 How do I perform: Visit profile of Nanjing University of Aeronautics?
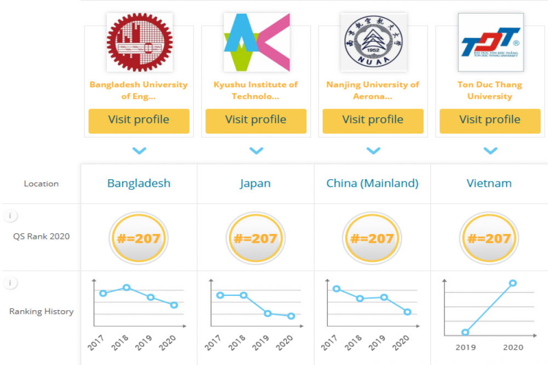(373, 121)
